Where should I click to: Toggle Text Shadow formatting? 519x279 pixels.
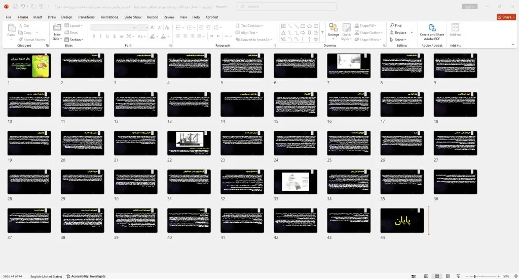pos(114,36)
